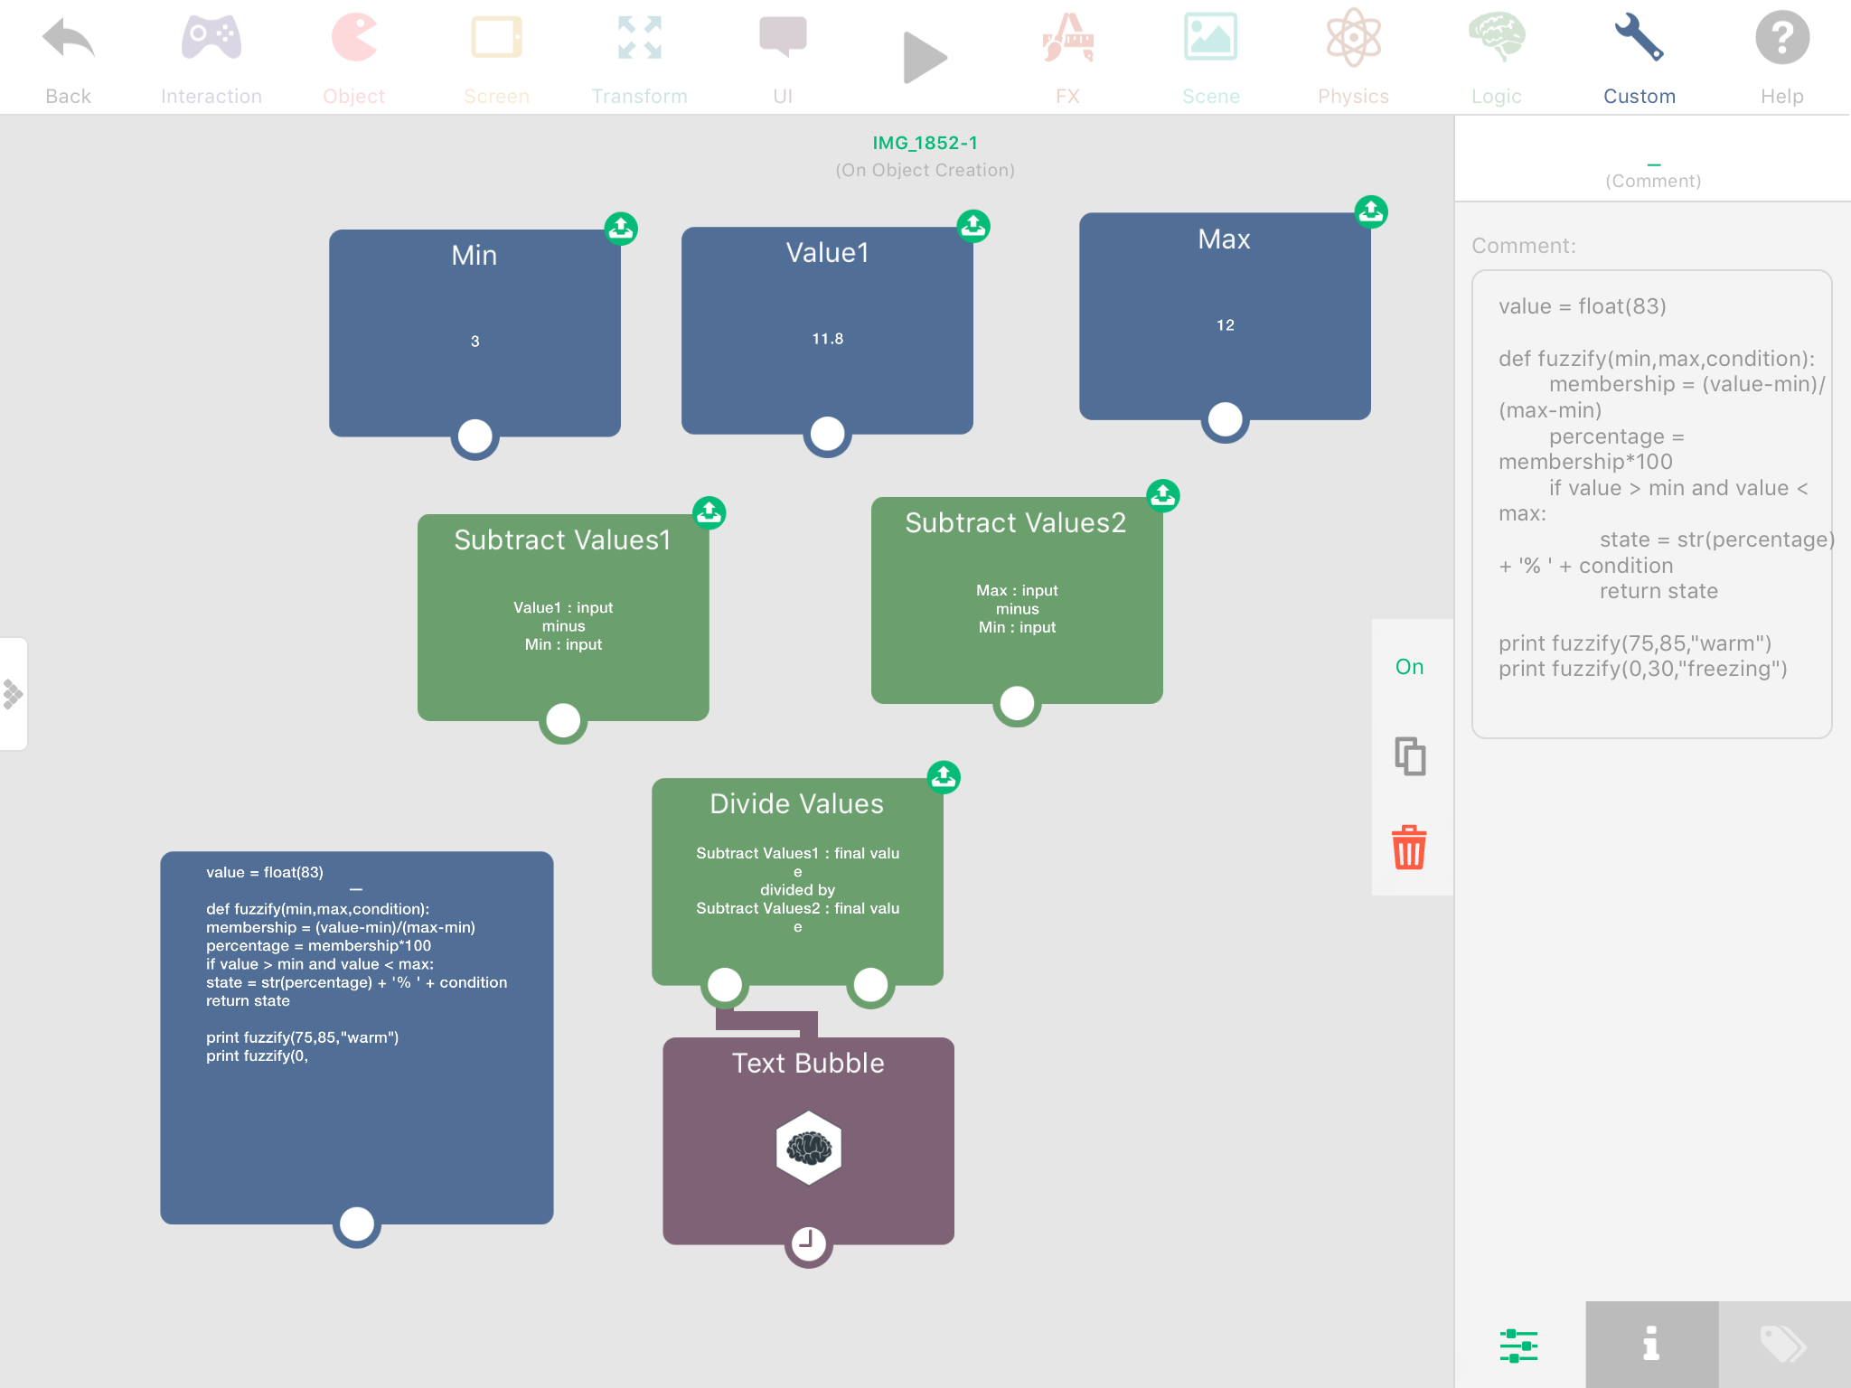The image size is (1851, 1388).
Task: Toggle the behavior On switch
Action: 1409,667
